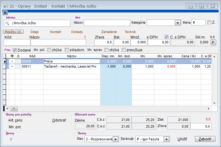
Task: Click the Zatvoriť button
Action: coord(205,139)
